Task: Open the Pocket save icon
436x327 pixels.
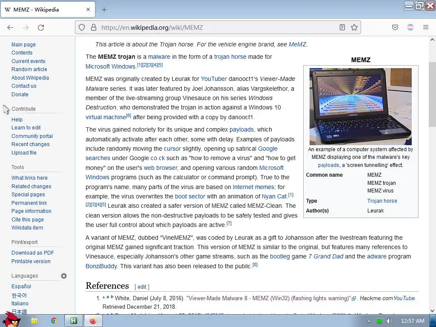Action: pyautogui.click(x=395, y=27)
